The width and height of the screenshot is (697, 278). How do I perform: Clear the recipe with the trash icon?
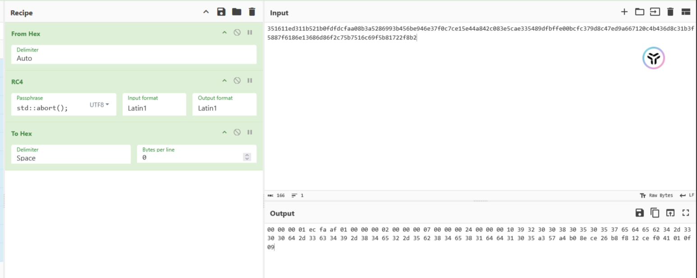pos(252,12)
